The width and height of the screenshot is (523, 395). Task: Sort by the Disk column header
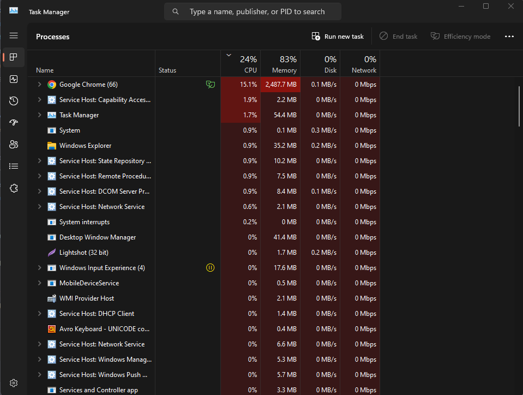[x=320, y=64]
